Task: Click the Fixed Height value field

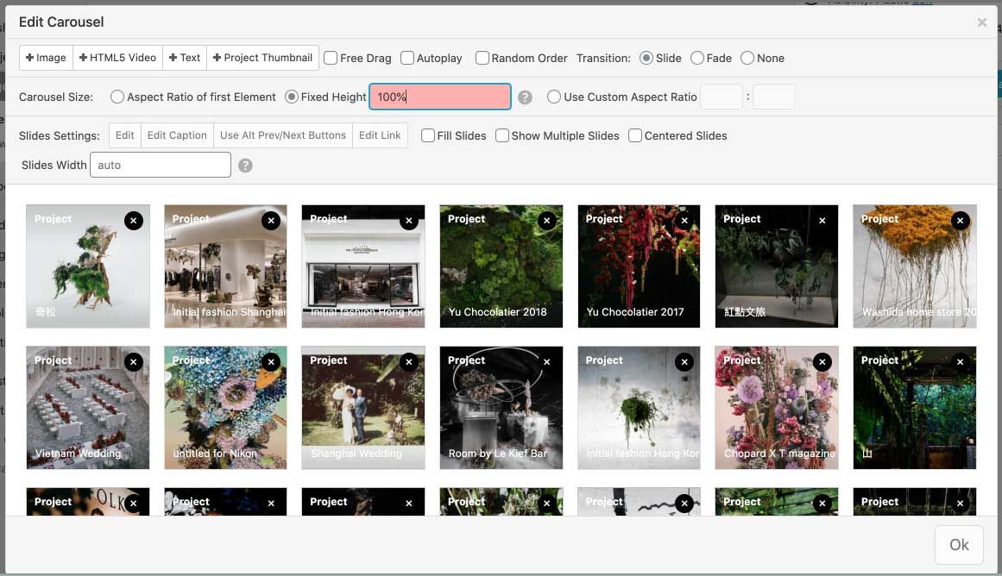Action: click(440, 97)
